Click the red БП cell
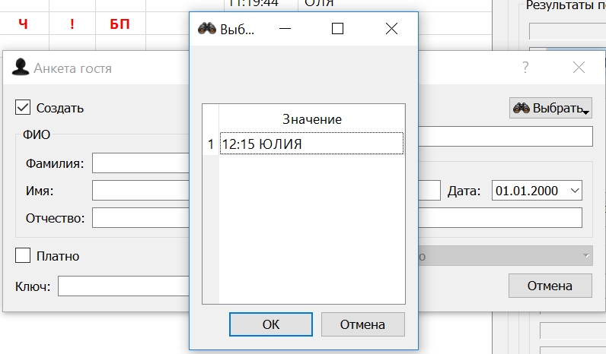This screenshot has height=354, width=606. pos(120,24)
